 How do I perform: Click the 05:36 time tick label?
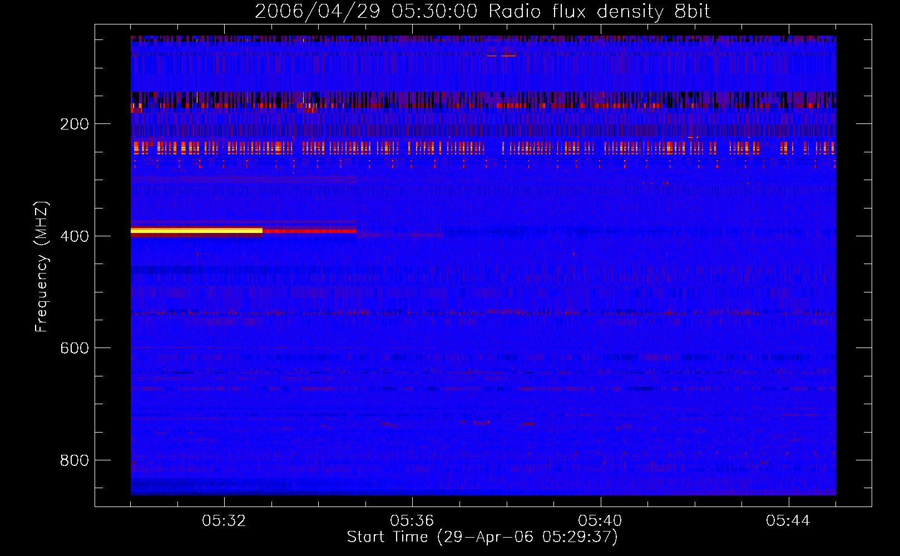pos(412,521)
